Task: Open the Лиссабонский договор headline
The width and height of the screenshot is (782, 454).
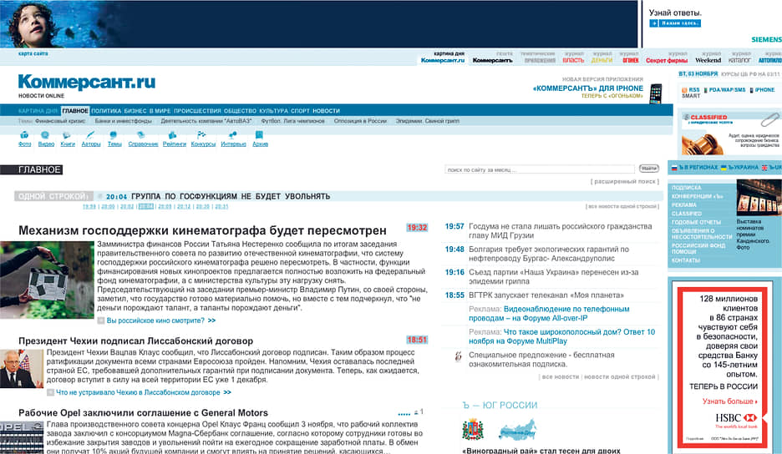Action: coord(135,340)
